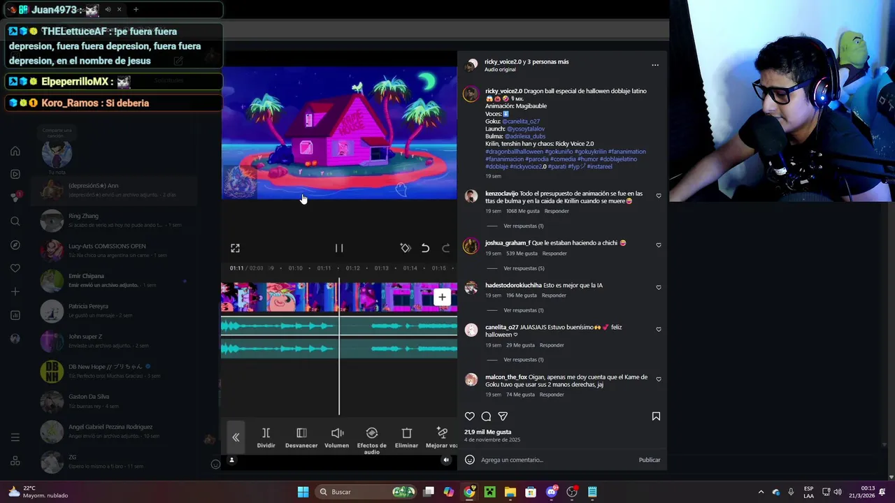895x503 pixels.
Task: Open the Emir Chipana conversation
Action: click(114, 280)
